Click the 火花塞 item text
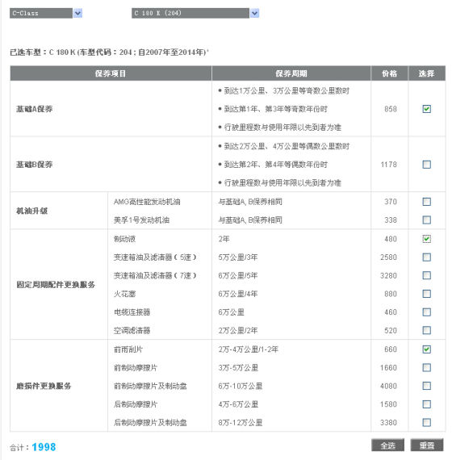 coord(125,294)
